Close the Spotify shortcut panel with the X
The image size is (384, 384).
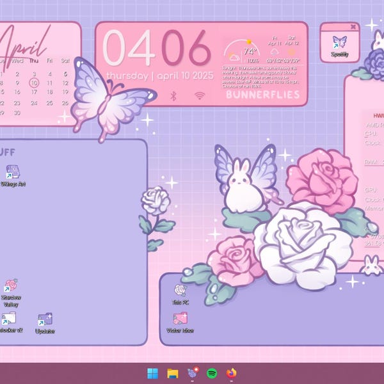[x=353, y=27]
